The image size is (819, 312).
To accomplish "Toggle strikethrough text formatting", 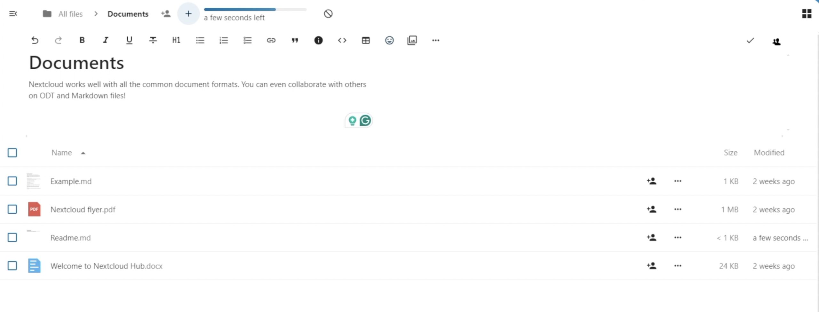I will tap(153, 40).
